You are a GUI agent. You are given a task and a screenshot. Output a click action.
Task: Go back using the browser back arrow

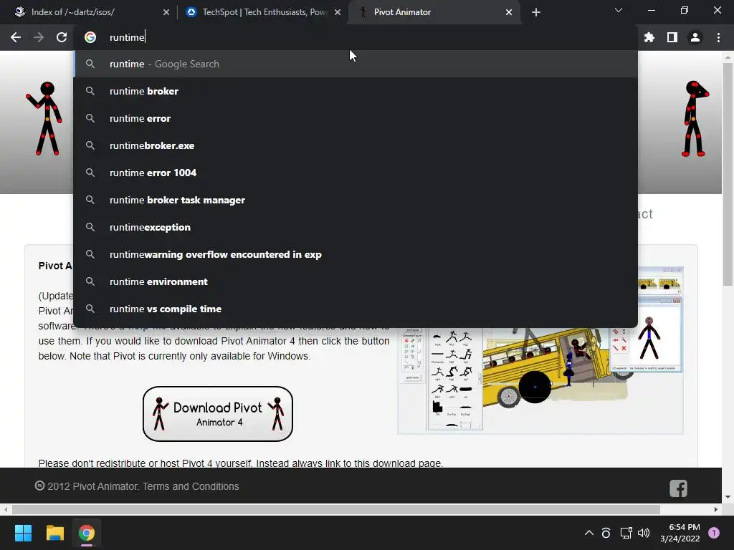point(16,37)
